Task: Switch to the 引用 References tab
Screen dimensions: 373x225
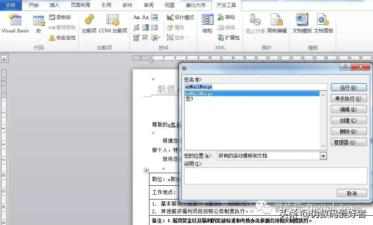Action: click(107, 5)
